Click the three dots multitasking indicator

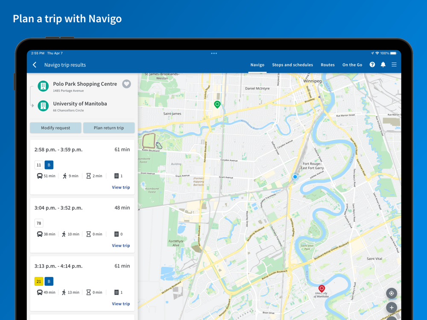point(214,53)
